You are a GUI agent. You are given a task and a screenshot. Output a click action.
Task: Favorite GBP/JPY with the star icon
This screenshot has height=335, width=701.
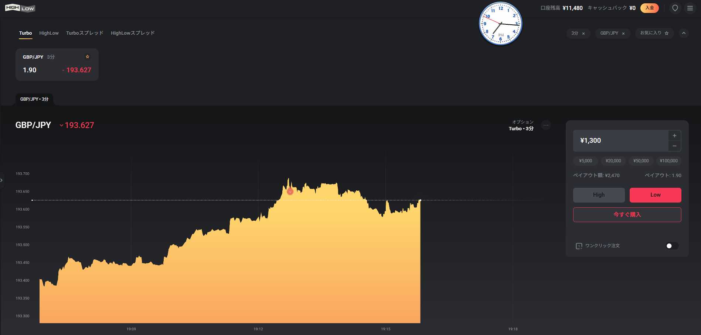[88, 57]
